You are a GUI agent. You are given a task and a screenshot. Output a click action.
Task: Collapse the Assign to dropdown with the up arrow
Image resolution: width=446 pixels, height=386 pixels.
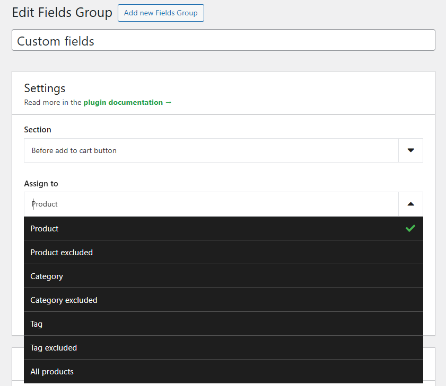click(410, 204)
